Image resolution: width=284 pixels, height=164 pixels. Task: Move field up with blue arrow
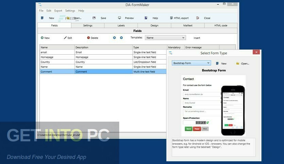(114, 38)
